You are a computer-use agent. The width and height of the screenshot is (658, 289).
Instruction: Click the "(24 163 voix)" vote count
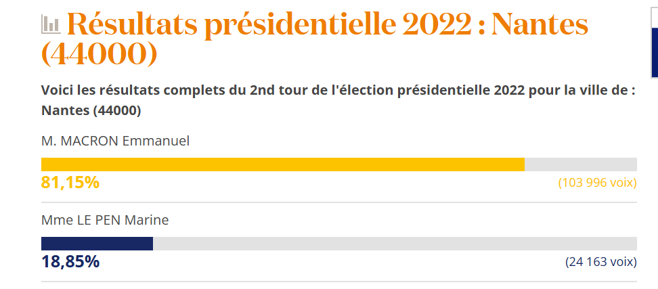(600, 262)
